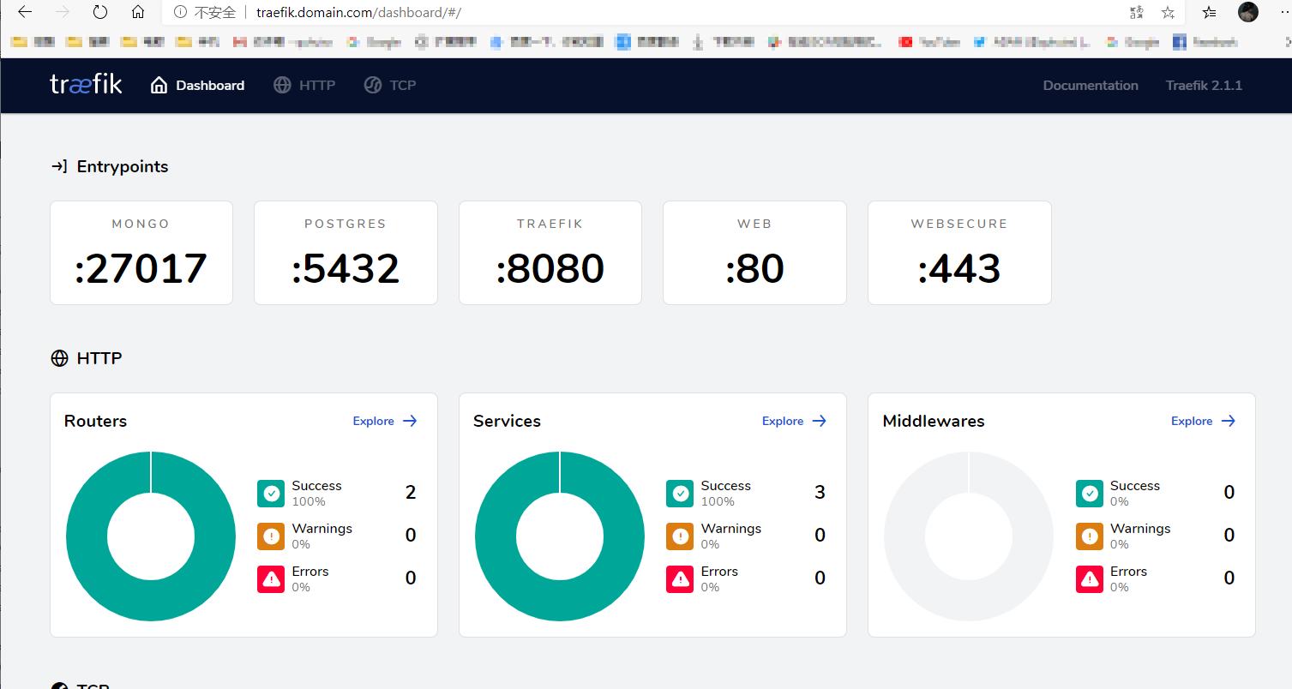Switch to the TCP tab
Screen dimensions: 1292x689
[x=390, y=85]
